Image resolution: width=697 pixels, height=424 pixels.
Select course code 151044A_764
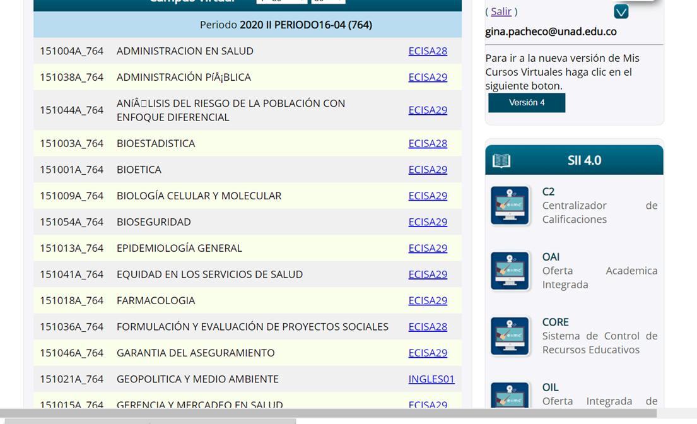coord(71,110)
